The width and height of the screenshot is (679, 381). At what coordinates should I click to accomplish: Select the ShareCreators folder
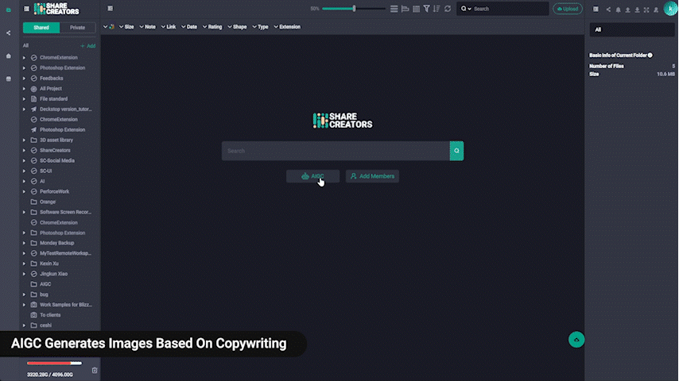click(55, 151)
